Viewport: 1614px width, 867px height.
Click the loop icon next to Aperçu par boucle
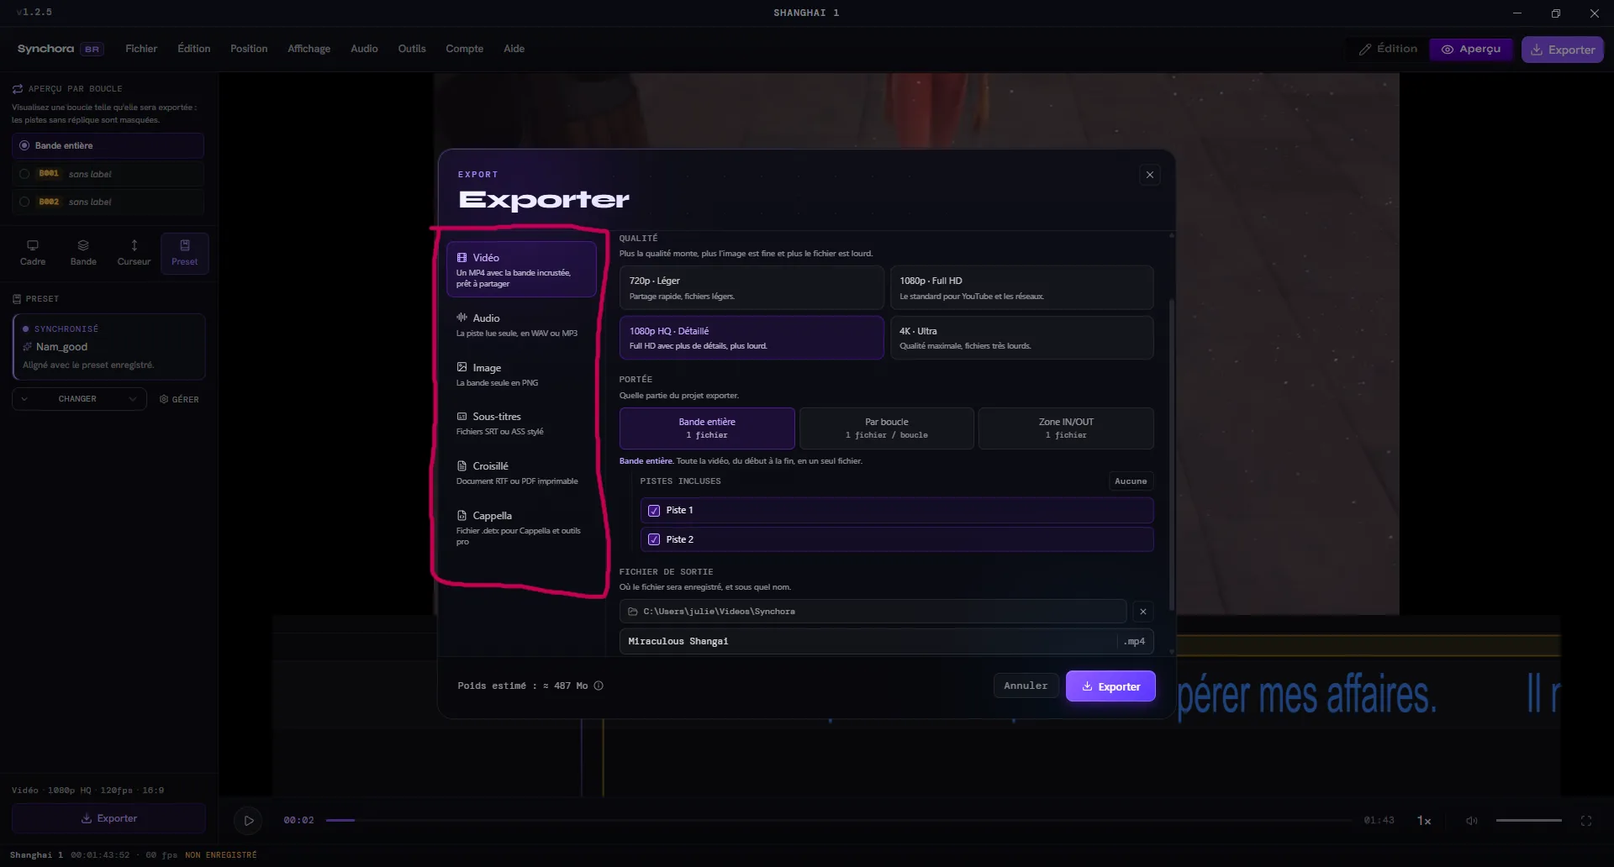tap(18, 88)
